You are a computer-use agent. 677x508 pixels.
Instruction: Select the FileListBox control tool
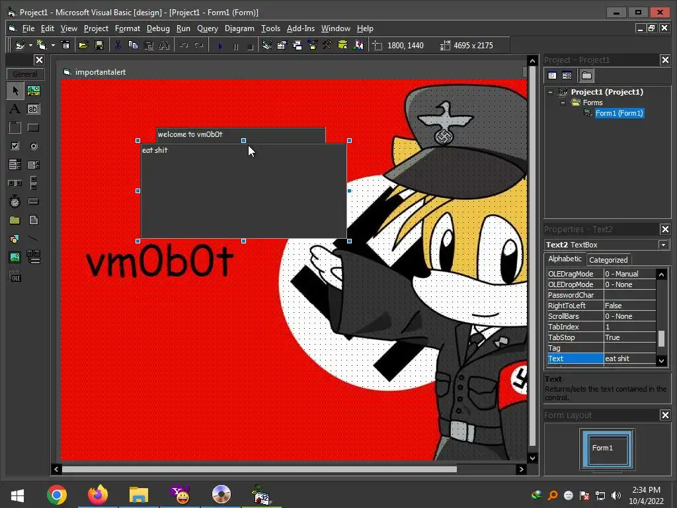click(34, 220)
